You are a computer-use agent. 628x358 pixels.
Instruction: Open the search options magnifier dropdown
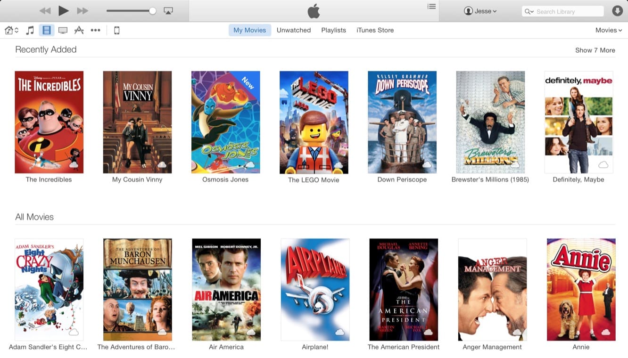pyautogui.click(x=529, y=11)
